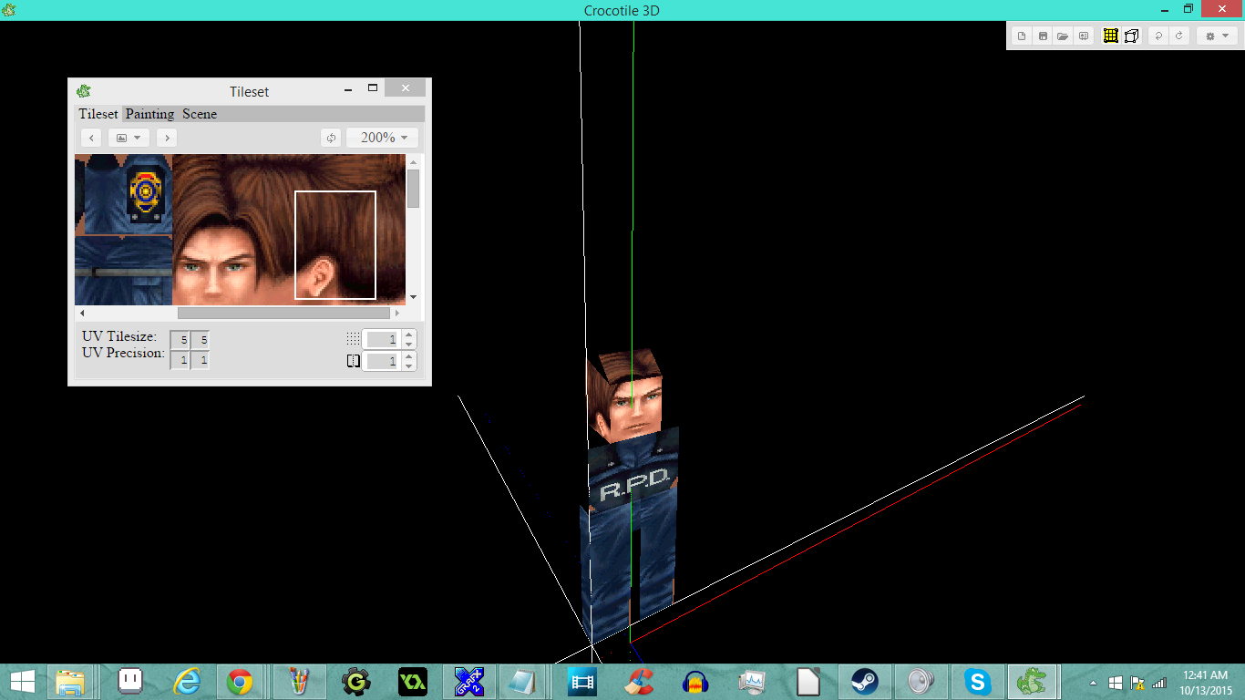Open CCleaner from the taskbar

640,681
